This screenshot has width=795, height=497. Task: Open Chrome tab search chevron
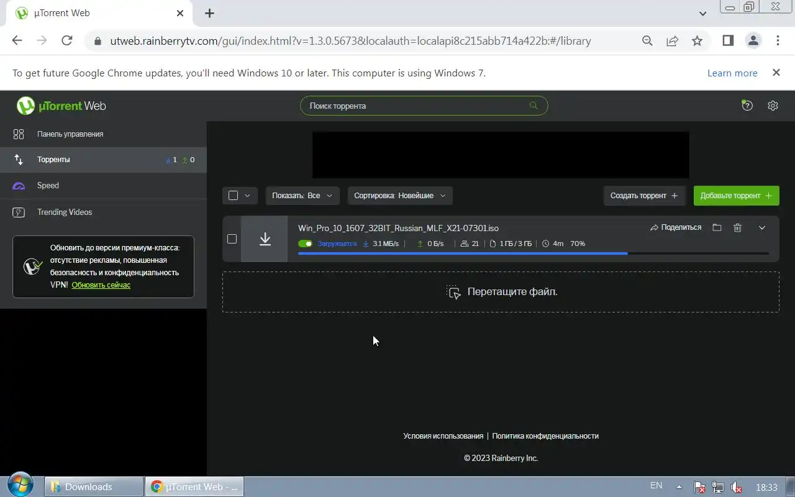(x=702, y=13)
